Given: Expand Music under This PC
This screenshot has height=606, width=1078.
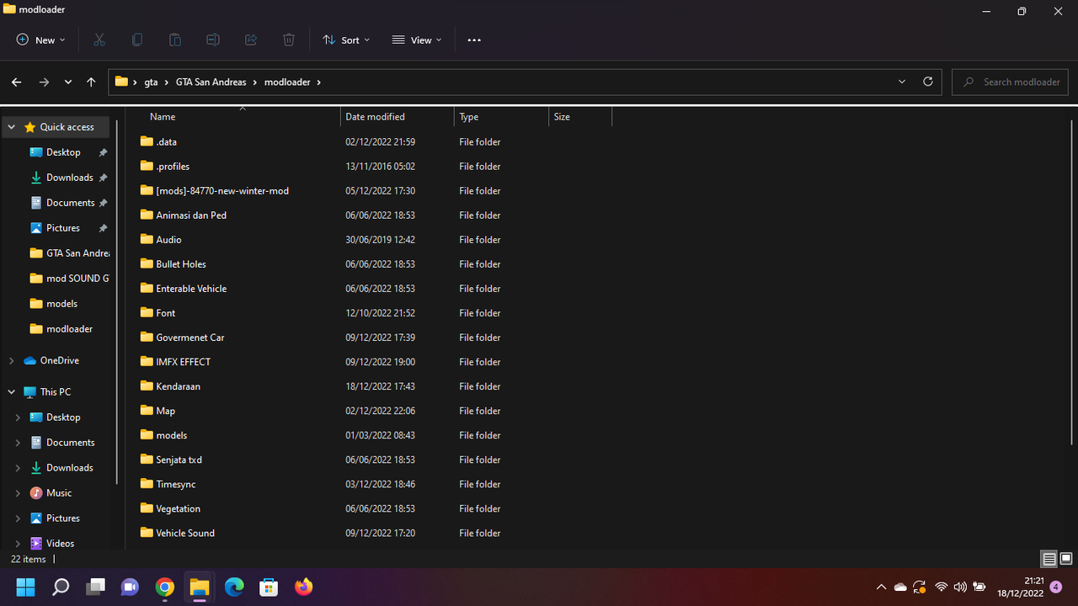Looking at the screenshot, I should [18, 493].
